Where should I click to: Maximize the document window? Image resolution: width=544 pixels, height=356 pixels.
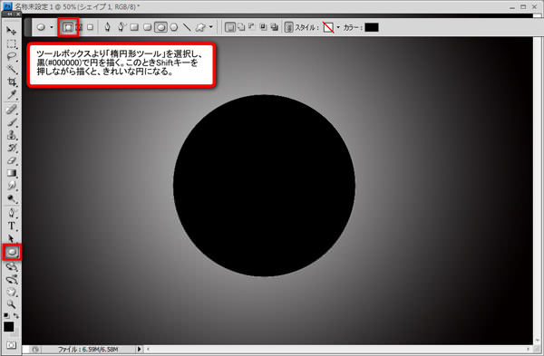[523, 6]
